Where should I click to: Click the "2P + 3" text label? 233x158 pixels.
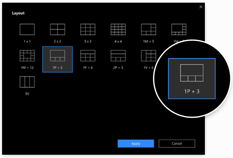pos(118,68)
